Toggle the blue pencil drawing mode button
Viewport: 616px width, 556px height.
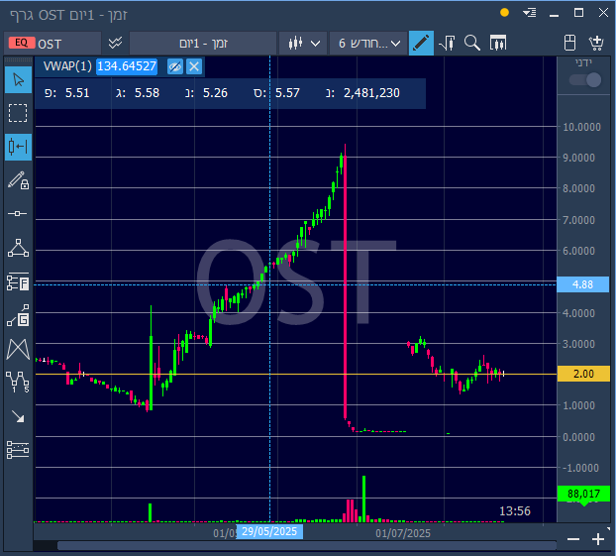pyautogui.click(x=421, y=43)
